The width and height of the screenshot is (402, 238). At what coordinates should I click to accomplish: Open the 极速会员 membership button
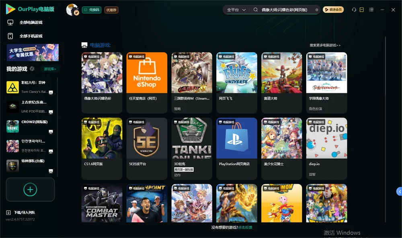[x=333, y=10]
